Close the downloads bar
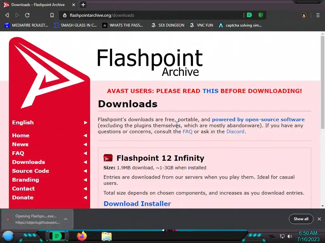Screen dimensions: 325x243 tap(319, 219)
